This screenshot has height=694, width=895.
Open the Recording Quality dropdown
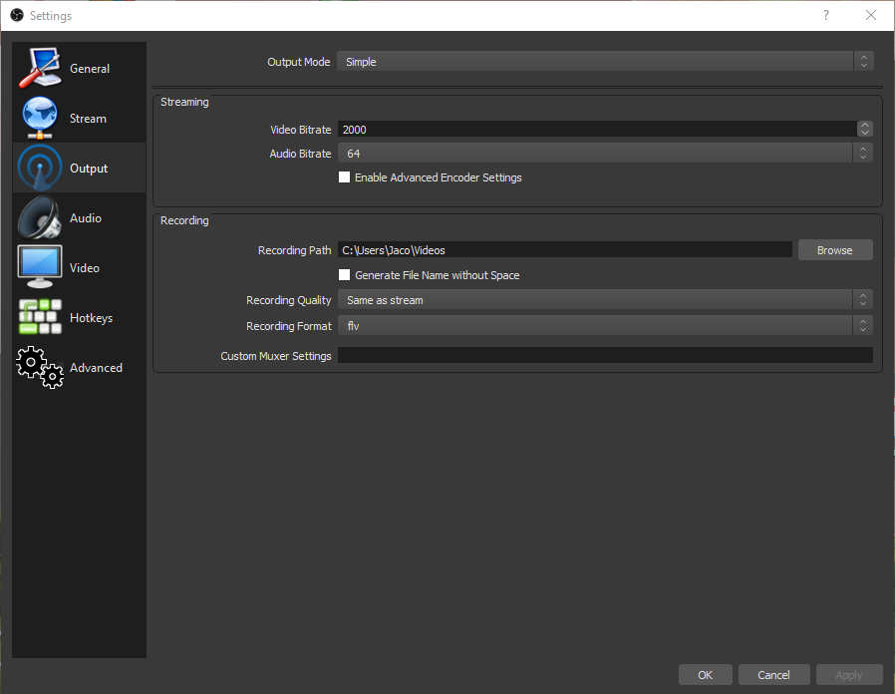click(x=605, y=300)
